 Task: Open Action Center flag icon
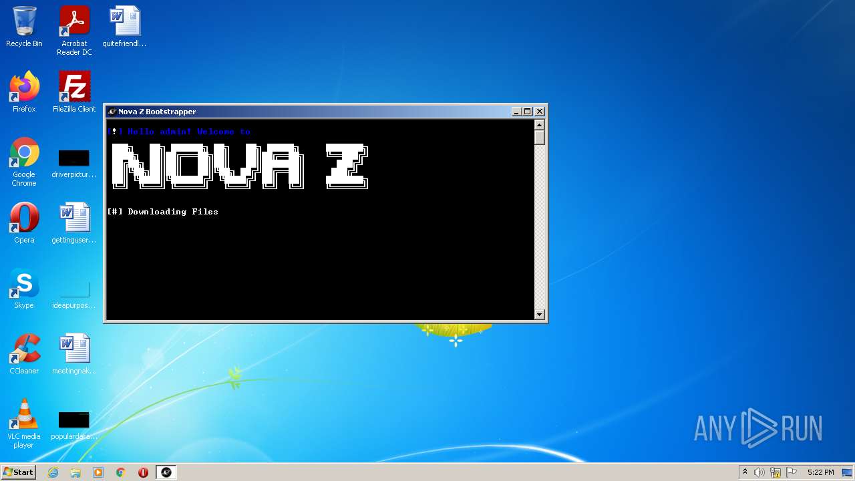(792, 472)
